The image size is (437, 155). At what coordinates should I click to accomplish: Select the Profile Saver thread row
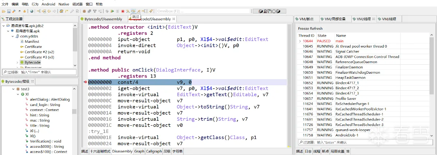364,99
